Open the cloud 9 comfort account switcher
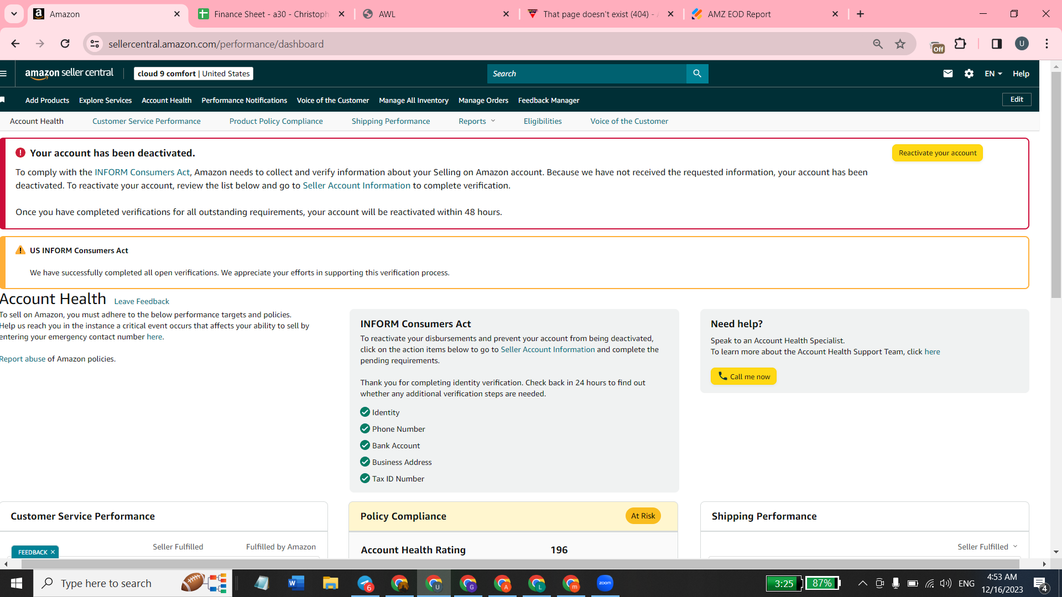 (x=194, y=74)
